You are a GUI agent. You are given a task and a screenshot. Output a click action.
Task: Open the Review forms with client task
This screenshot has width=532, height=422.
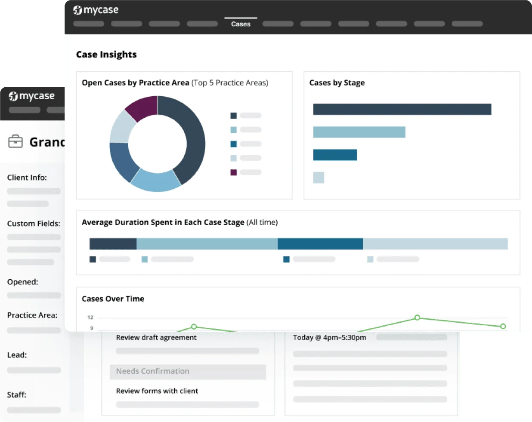pyautogui.click(x=157, y=391)
